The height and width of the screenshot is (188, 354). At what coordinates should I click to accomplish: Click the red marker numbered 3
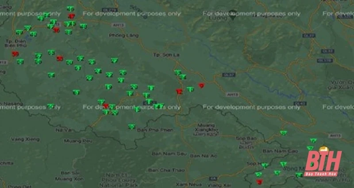pyautogui.click(x=260, y=181)
